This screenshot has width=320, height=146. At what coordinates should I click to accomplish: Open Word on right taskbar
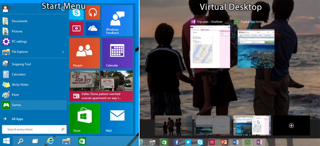[236, 142]
